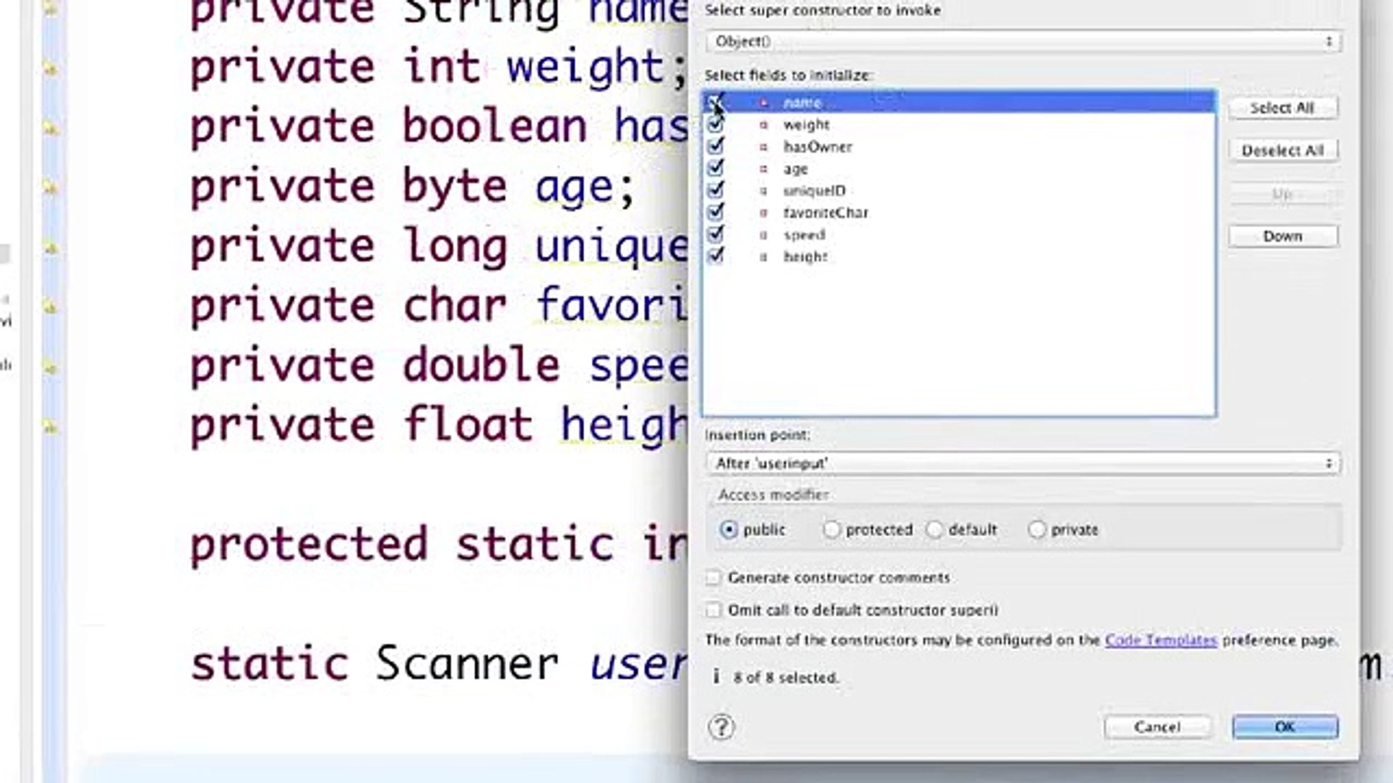Image resolution: width=1393 pixels, height=783 pixels.
Task: Open the Code Templates preference link
Action: [1159, 640]
